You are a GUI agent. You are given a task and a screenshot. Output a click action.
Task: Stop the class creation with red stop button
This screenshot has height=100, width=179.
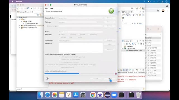point(116,74)
